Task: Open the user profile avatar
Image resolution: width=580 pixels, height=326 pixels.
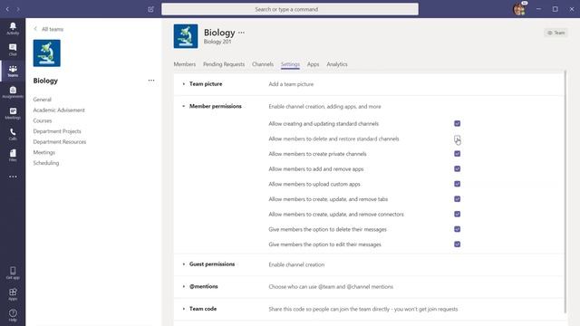Action: click(x=519, y=9)
